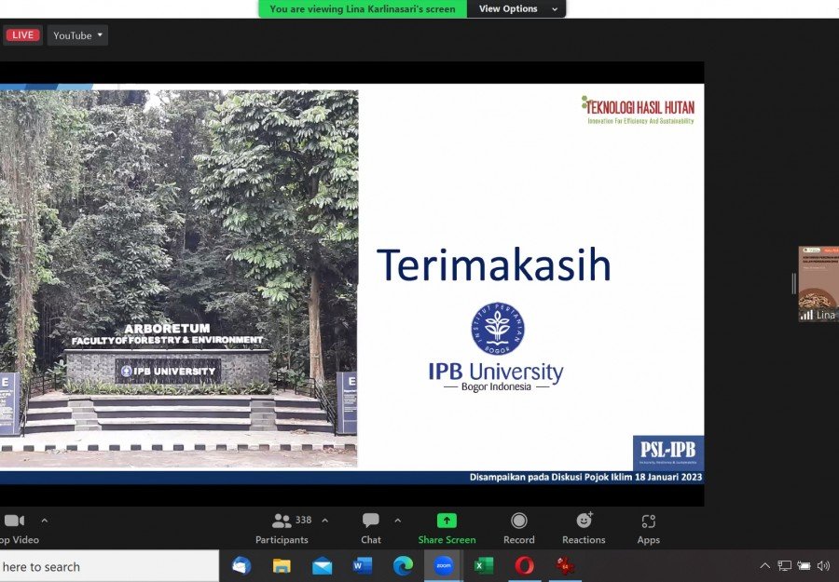Image resolution: width=839 pixels, height=582 pixels.
Task: Click the screen-viewing banner for Lina Karlinasari
Action: tap(363, 8)
